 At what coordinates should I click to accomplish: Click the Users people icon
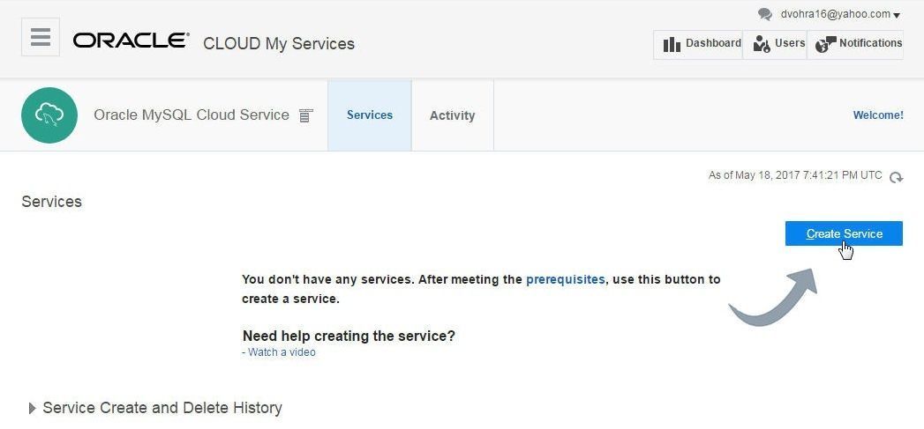[x=762, y=44]
